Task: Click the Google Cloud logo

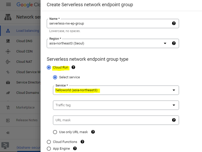Action: click(x=28, y=5)
